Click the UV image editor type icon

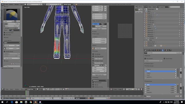111,89
